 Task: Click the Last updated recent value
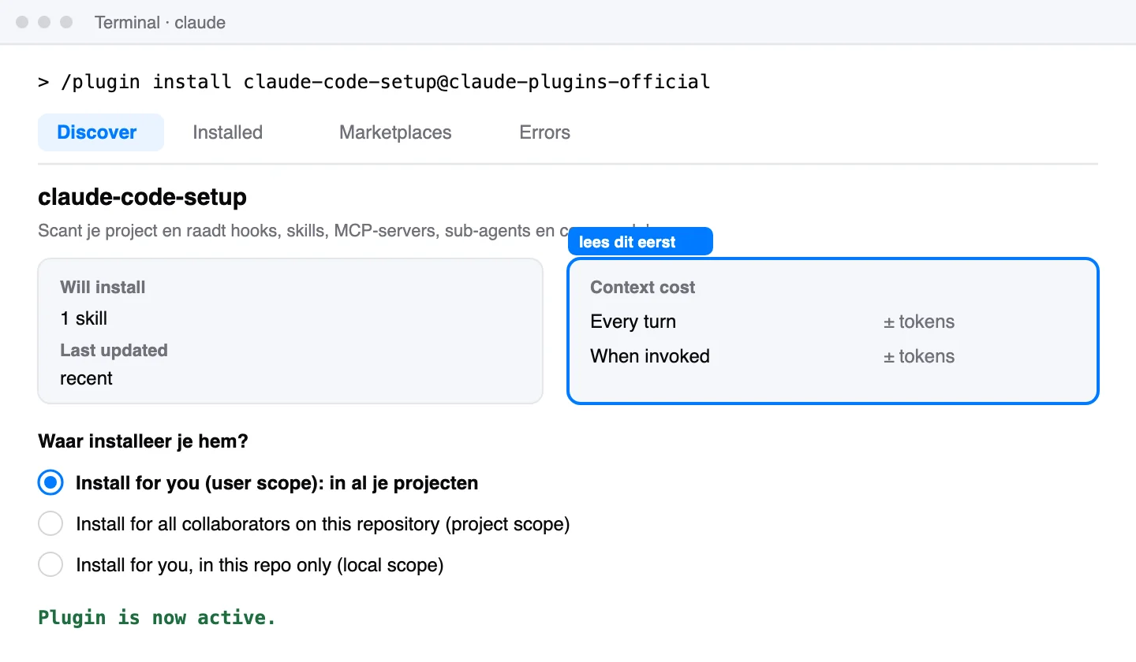pyautogui.click(x=86, y=378)
